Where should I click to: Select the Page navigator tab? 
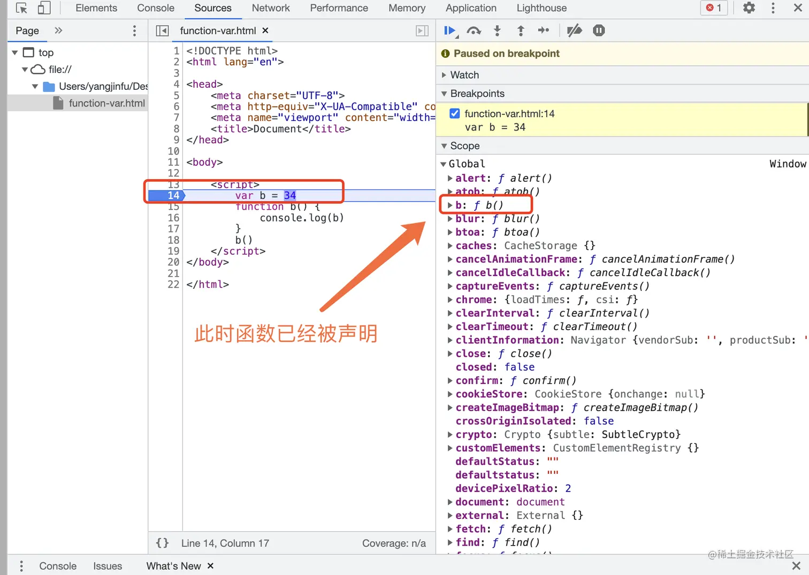(x=27, y=30)
